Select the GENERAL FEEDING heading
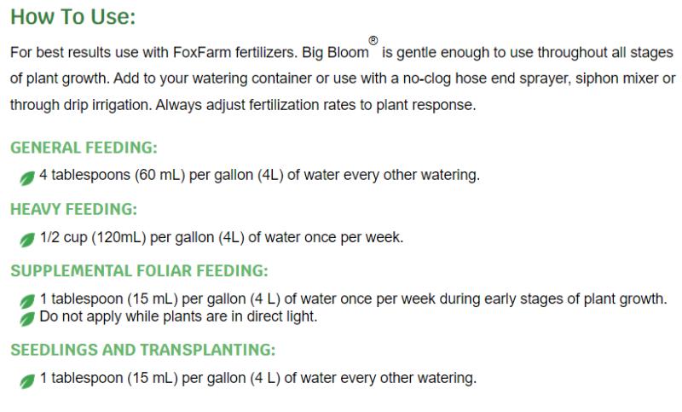This screenshot has width=682, height=412. (84, 148)
